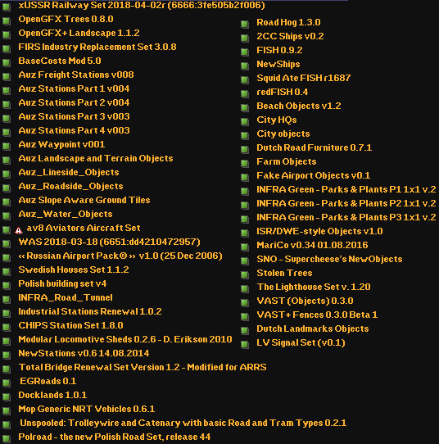
Task: Select Total Bridge Renewal Set Version 1.2
Action: coord(143,367)
